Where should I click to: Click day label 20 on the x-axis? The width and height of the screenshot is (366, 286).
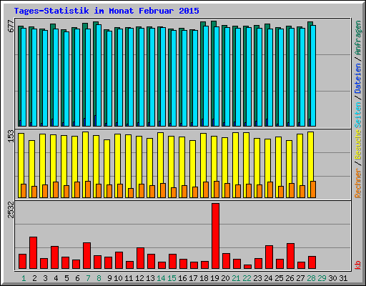click(225, 278)
